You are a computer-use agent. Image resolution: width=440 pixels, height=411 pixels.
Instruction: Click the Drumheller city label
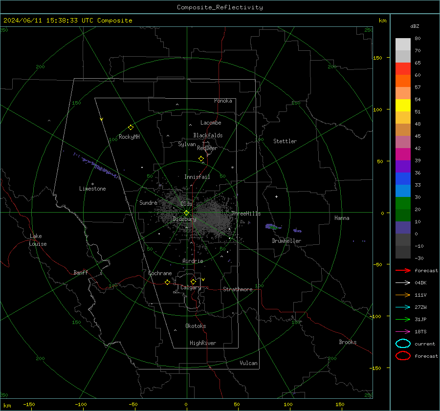tap(286, 241)
